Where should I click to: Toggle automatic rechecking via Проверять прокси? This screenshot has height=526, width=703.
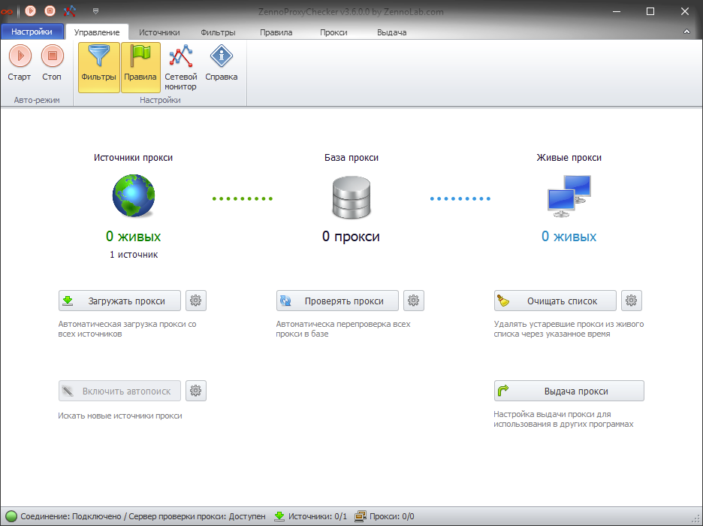pyautogui.click(x=336, y=300)
